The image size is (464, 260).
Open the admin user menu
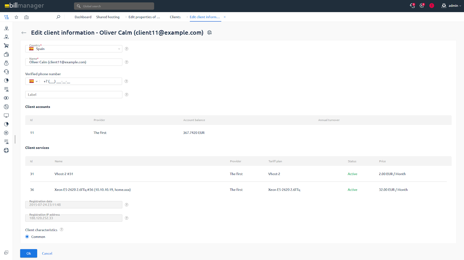pos(451,6)
